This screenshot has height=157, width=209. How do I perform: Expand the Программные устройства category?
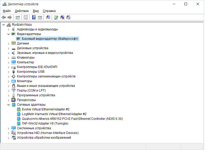click(9, 96)
